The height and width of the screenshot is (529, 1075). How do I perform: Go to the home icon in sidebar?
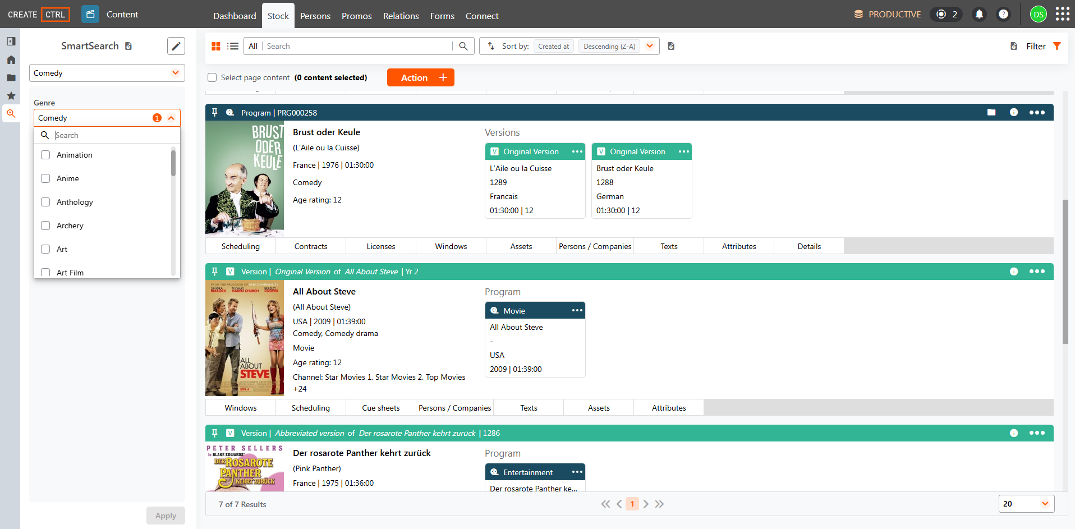(11, 59)
